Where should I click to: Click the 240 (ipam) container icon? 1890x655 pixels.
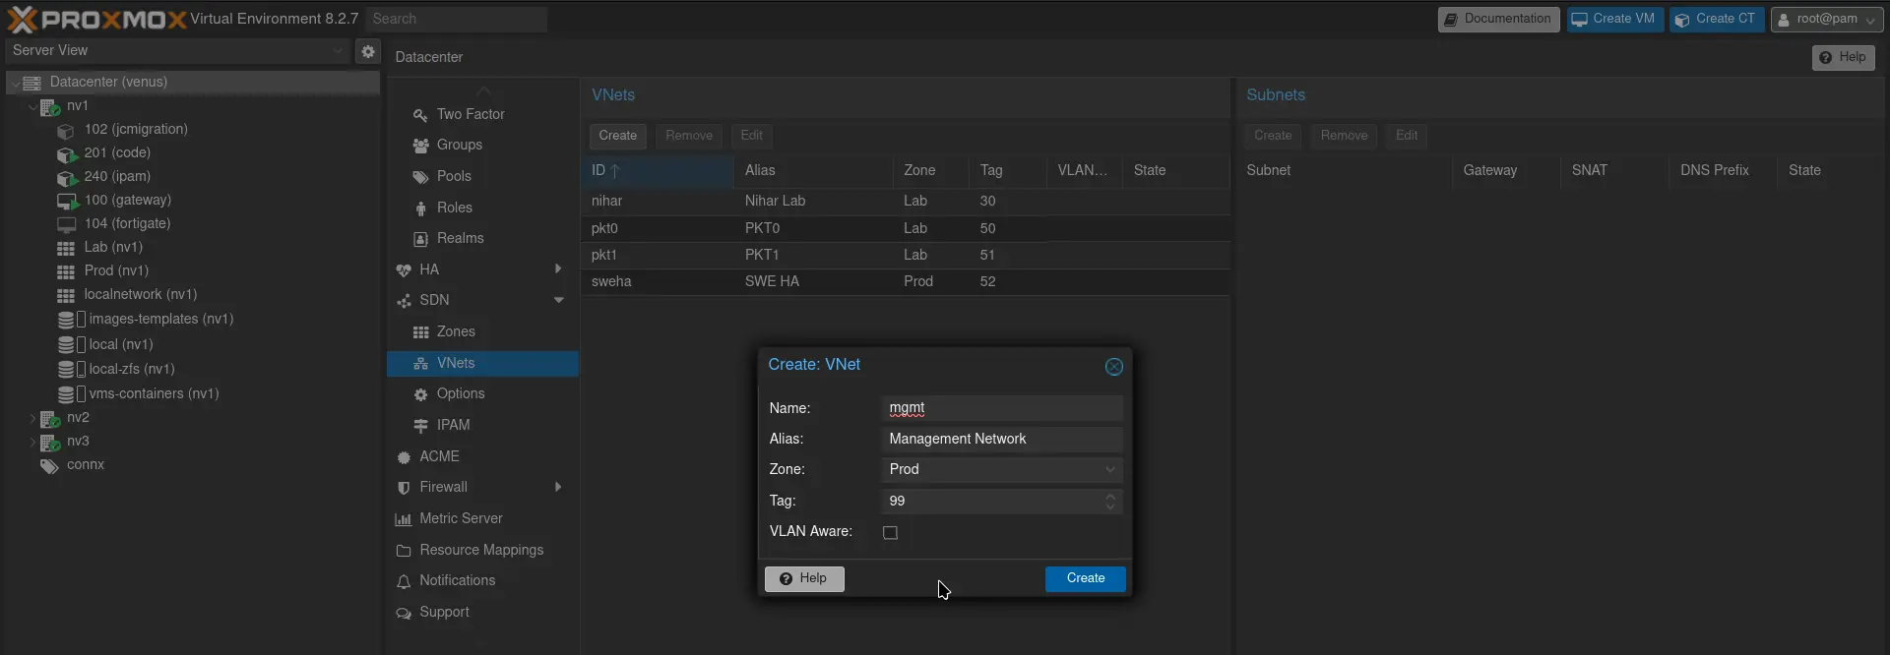tap(66, 177)
